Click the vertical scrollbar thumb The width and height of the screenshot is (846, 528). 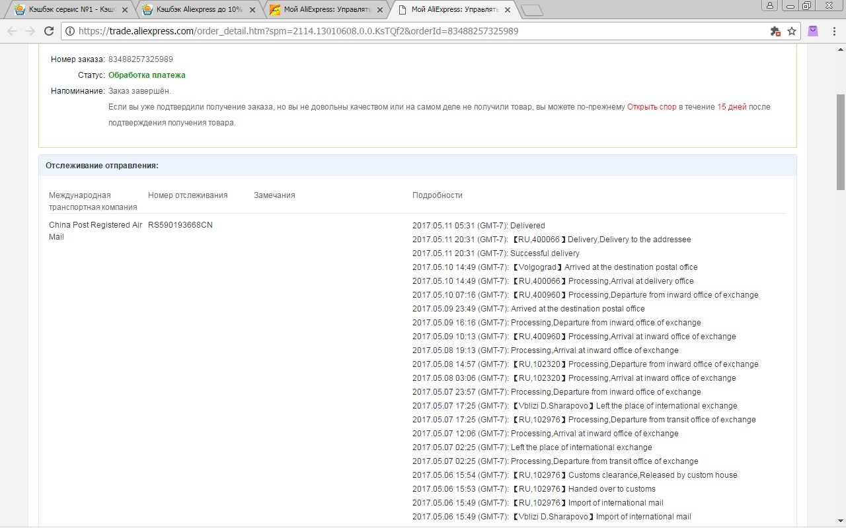(x=841, y=142)
